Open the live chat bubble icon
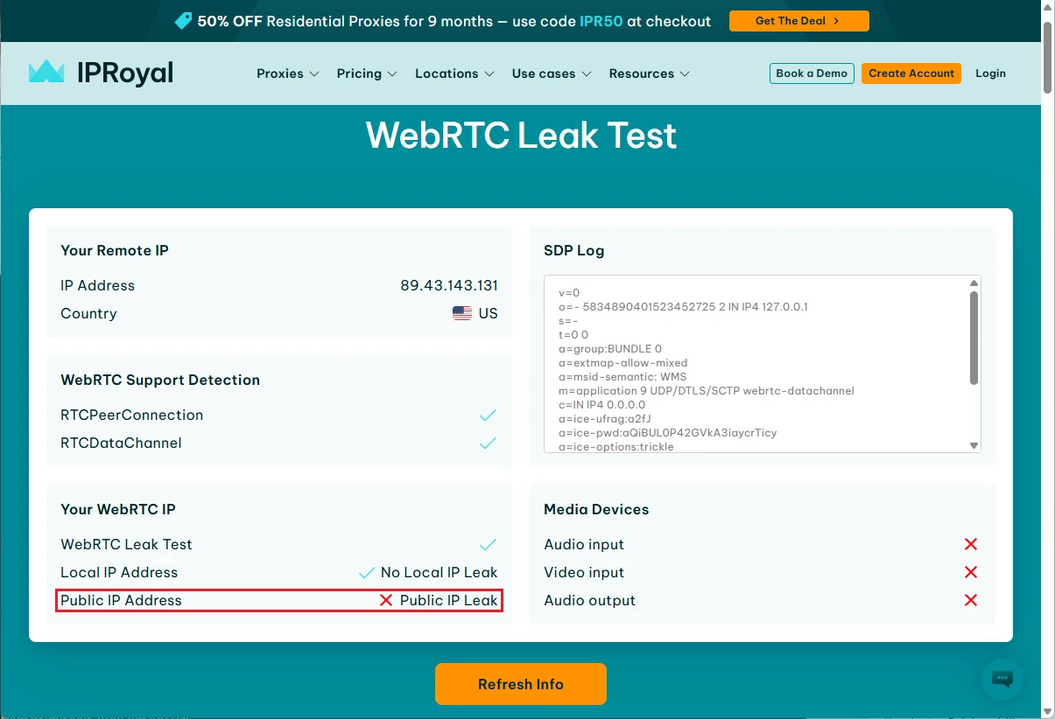This screenshot has width=1055, height=719. click(x=1002, y=679)
